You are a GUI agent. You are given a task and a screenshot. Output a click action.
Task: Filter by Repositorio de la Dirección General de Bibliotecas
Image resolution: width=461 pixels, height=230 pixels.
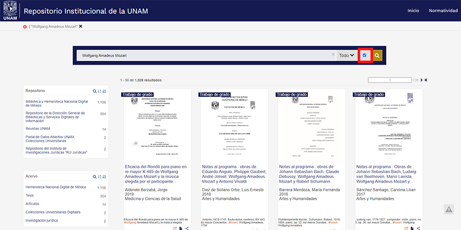tap(55, 117)
